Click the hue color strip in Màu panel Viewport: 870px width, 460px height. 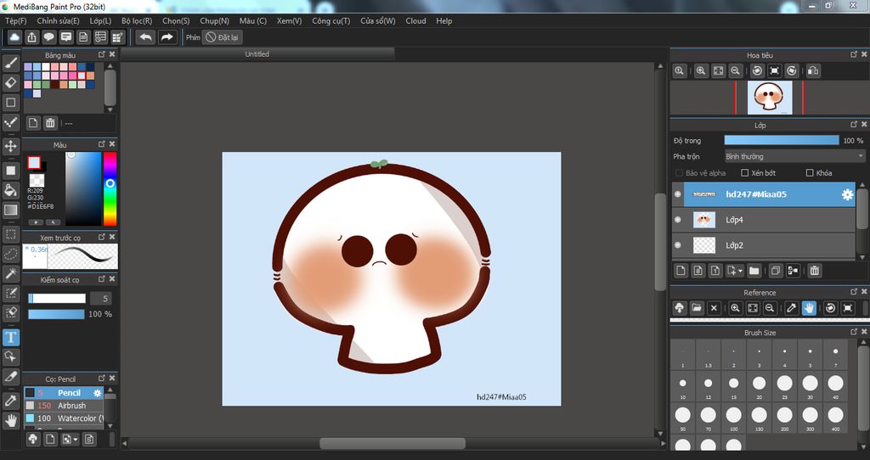(110, 188)
